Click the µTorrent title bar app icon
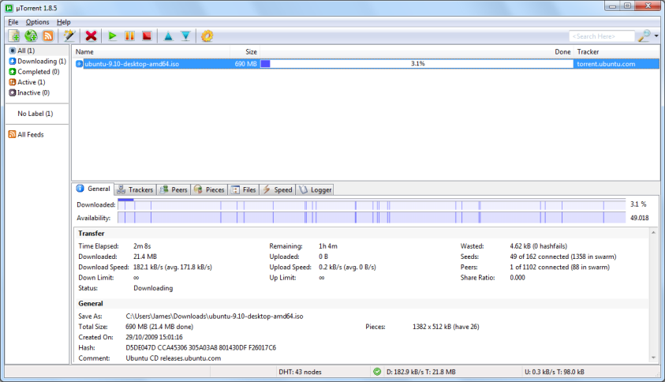The height and width of the screenshot is (382, 665). (9, 8)
